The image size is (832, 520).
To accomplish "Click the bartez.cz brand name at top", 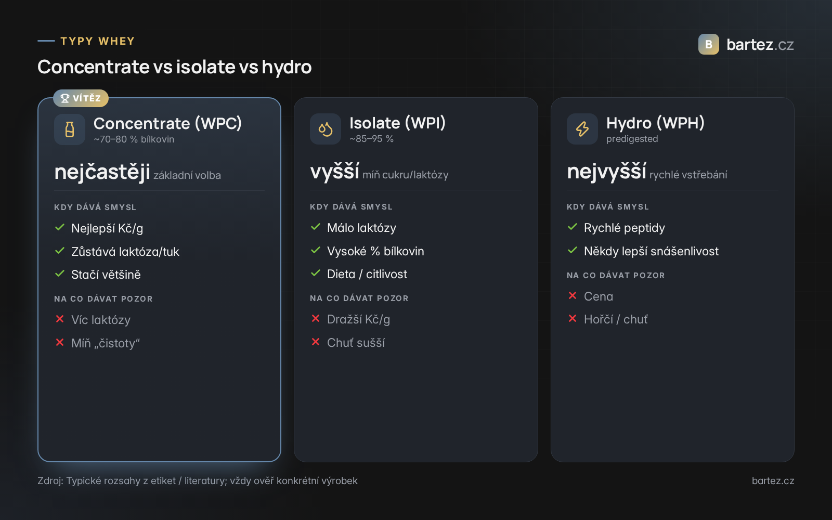I will [x=760, y=45].
